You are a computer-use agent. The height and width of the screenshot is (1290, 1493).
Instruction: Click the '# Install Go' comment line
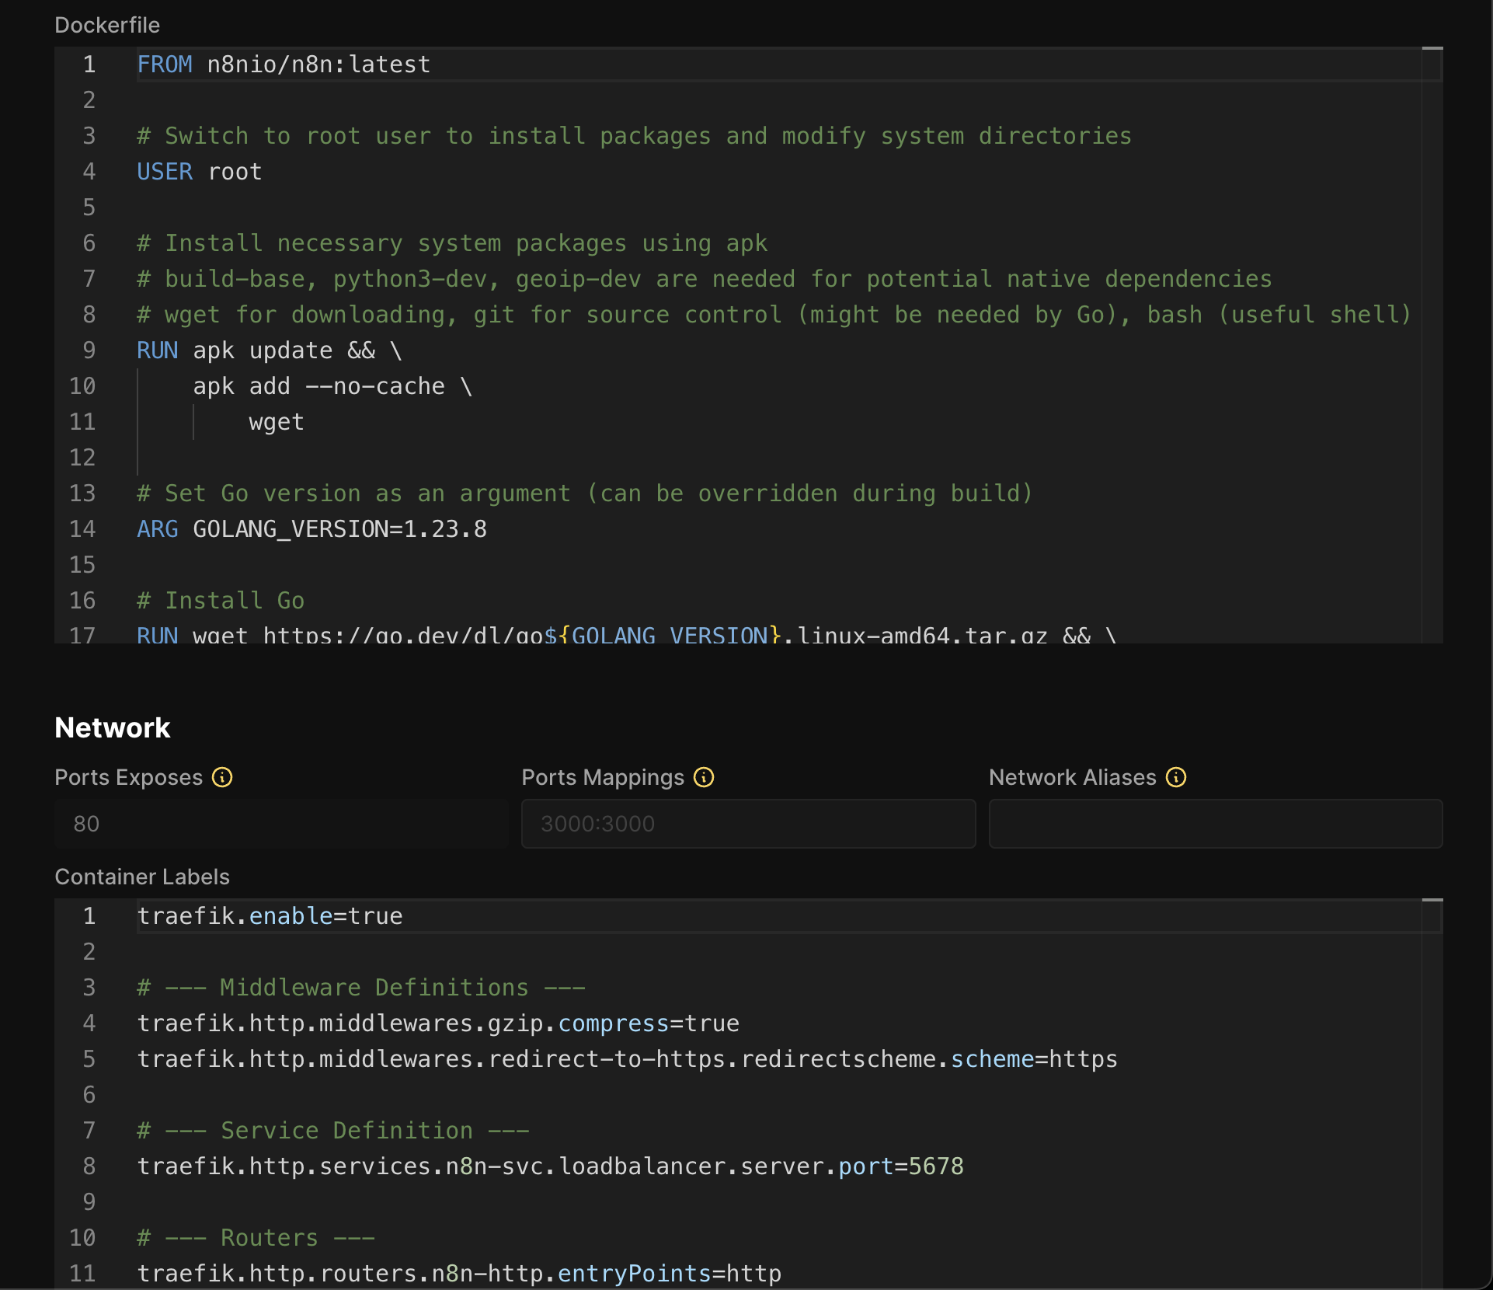[x=221, y=601]
